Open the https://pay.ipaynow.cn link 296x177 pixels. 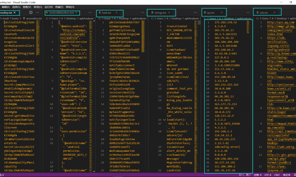pos(277,166)
